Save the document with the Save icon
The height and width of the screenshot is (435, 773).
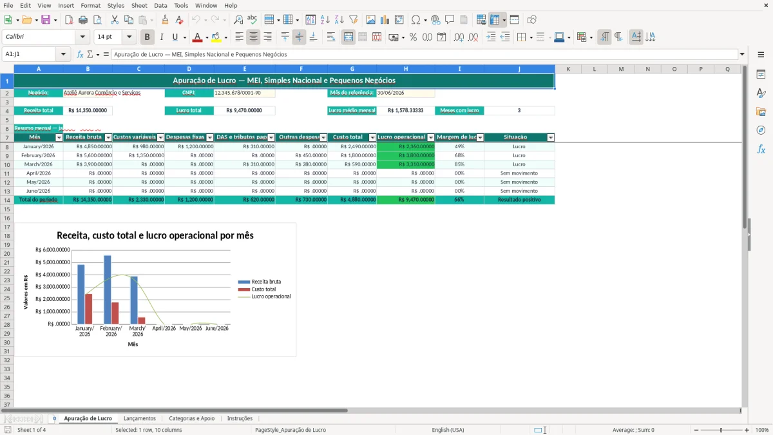pos(46,20)
